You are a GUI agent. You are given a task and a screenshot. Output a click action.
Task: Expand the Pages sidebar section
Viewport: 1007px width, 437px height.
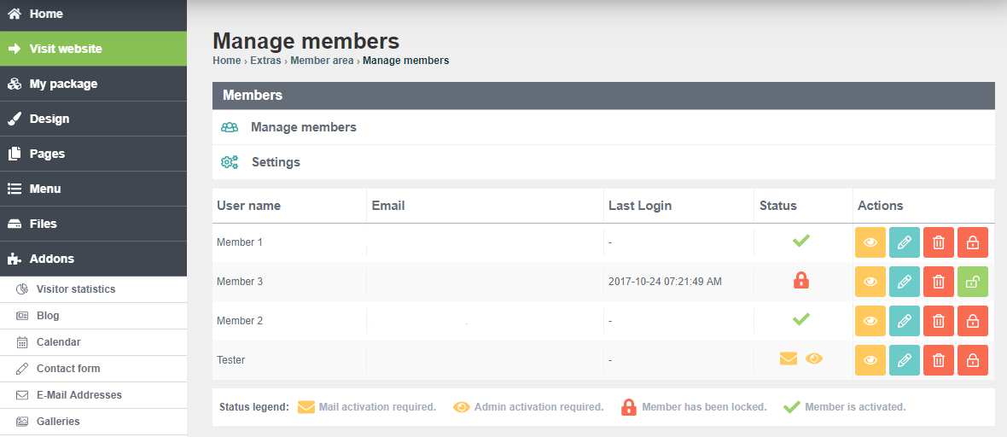tap(93, 154)
